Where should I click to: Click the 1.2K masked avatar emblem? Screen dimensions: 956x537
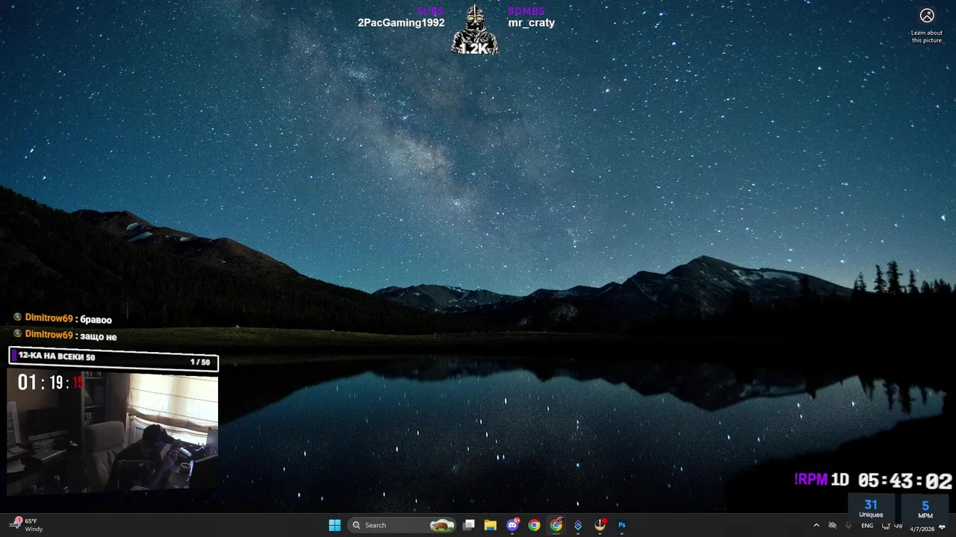(x=474, y=30)
